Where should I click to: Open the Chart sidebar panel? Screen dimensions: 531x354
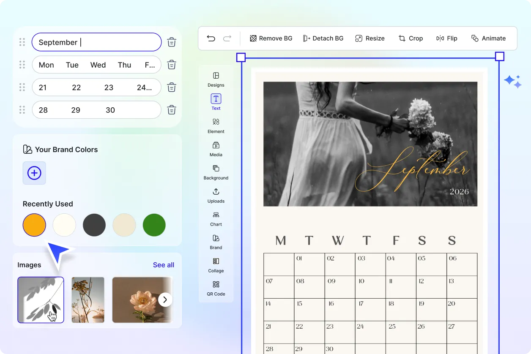pos(216,218)
